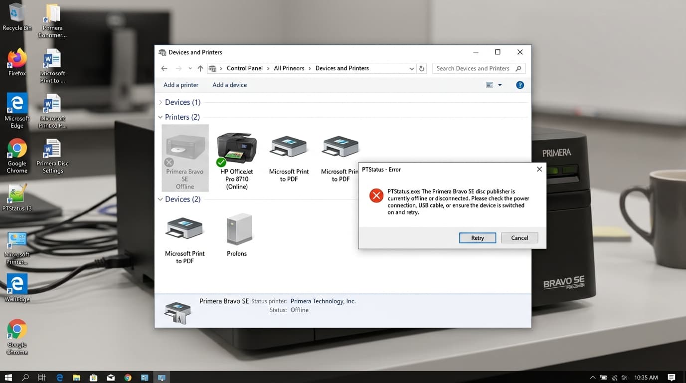The image size is (686, 383).
Task: Open the Recycle Bin desktop icon
Action: [17, 17]
